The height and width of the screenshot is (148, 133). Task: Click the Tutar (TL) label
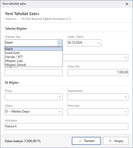tap(73, 66)
